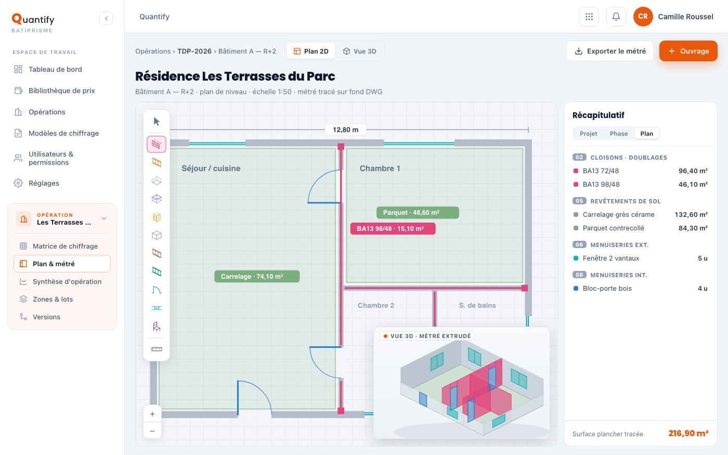Open Synthèse d'opération page
This screenshot has height=455, width=728.
[x=62, y=281]
